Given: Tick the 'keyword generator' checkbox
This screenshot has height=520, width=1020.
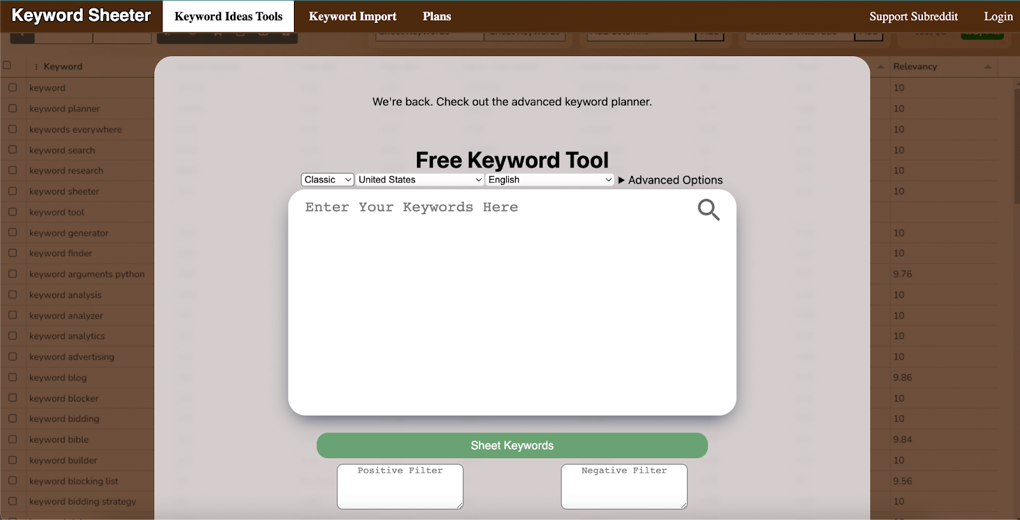Looking at the screenshot, I should point(13,233).
